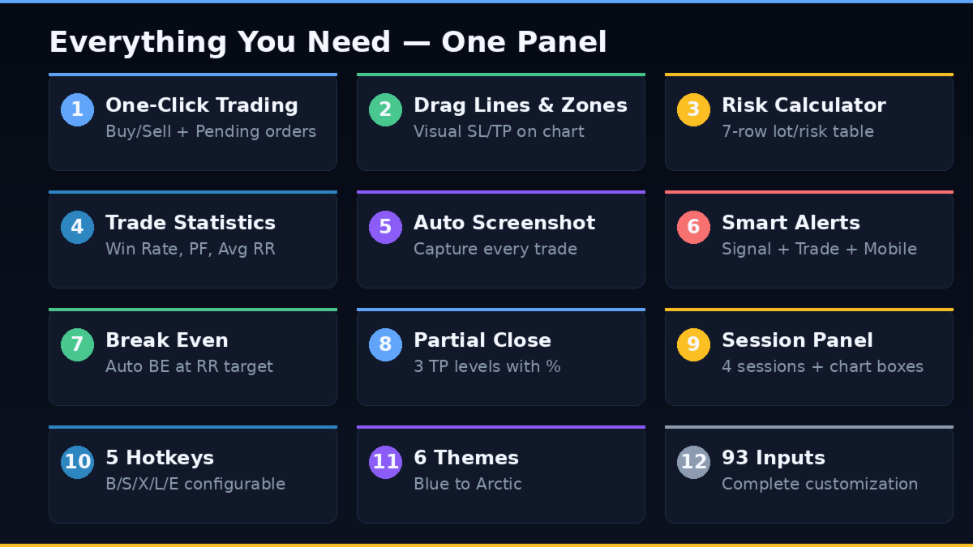Select the red number 6 badge
The width and height of the screenshot is (973, 547).
click(x=693, y=227)
